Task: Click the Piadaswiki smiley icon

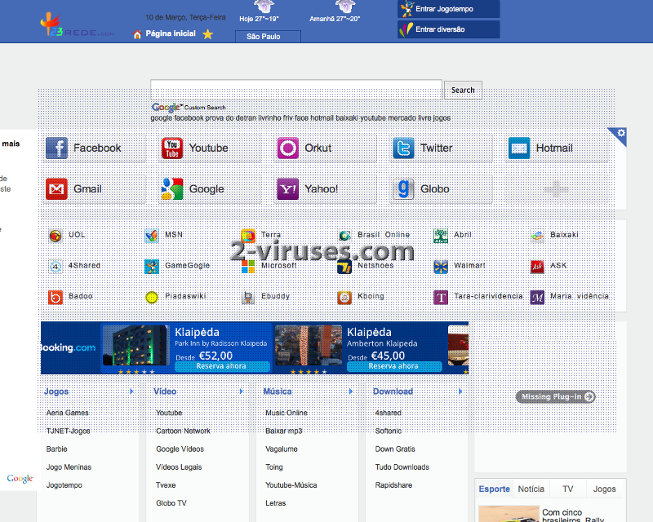Action: click(x=152, y=297)
